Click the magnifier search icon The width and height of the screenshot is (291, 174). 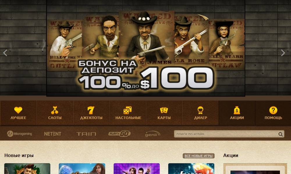tap(281, 134)
